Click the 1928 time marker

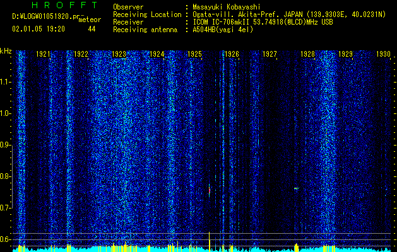[308, 54]
